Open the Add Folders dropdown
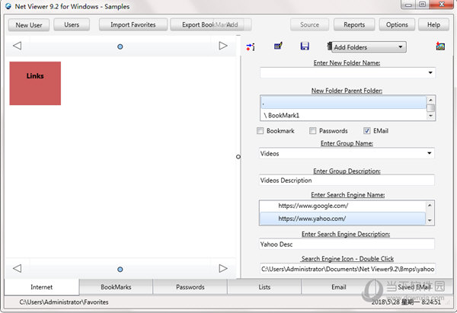Viewport: 457px width, 313px height. click(x=369, y=47)
